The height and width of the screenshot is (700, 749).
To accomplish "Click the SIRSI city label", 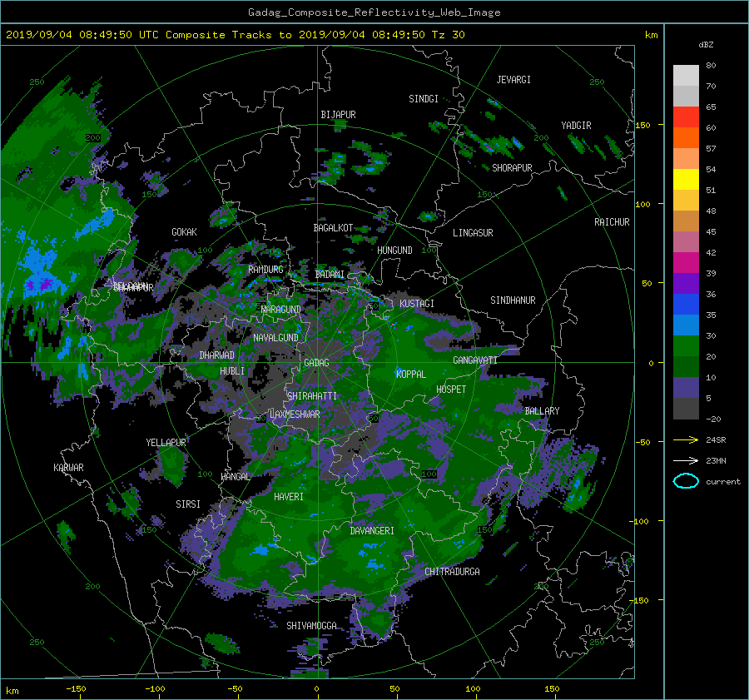I will click(188, 504).
